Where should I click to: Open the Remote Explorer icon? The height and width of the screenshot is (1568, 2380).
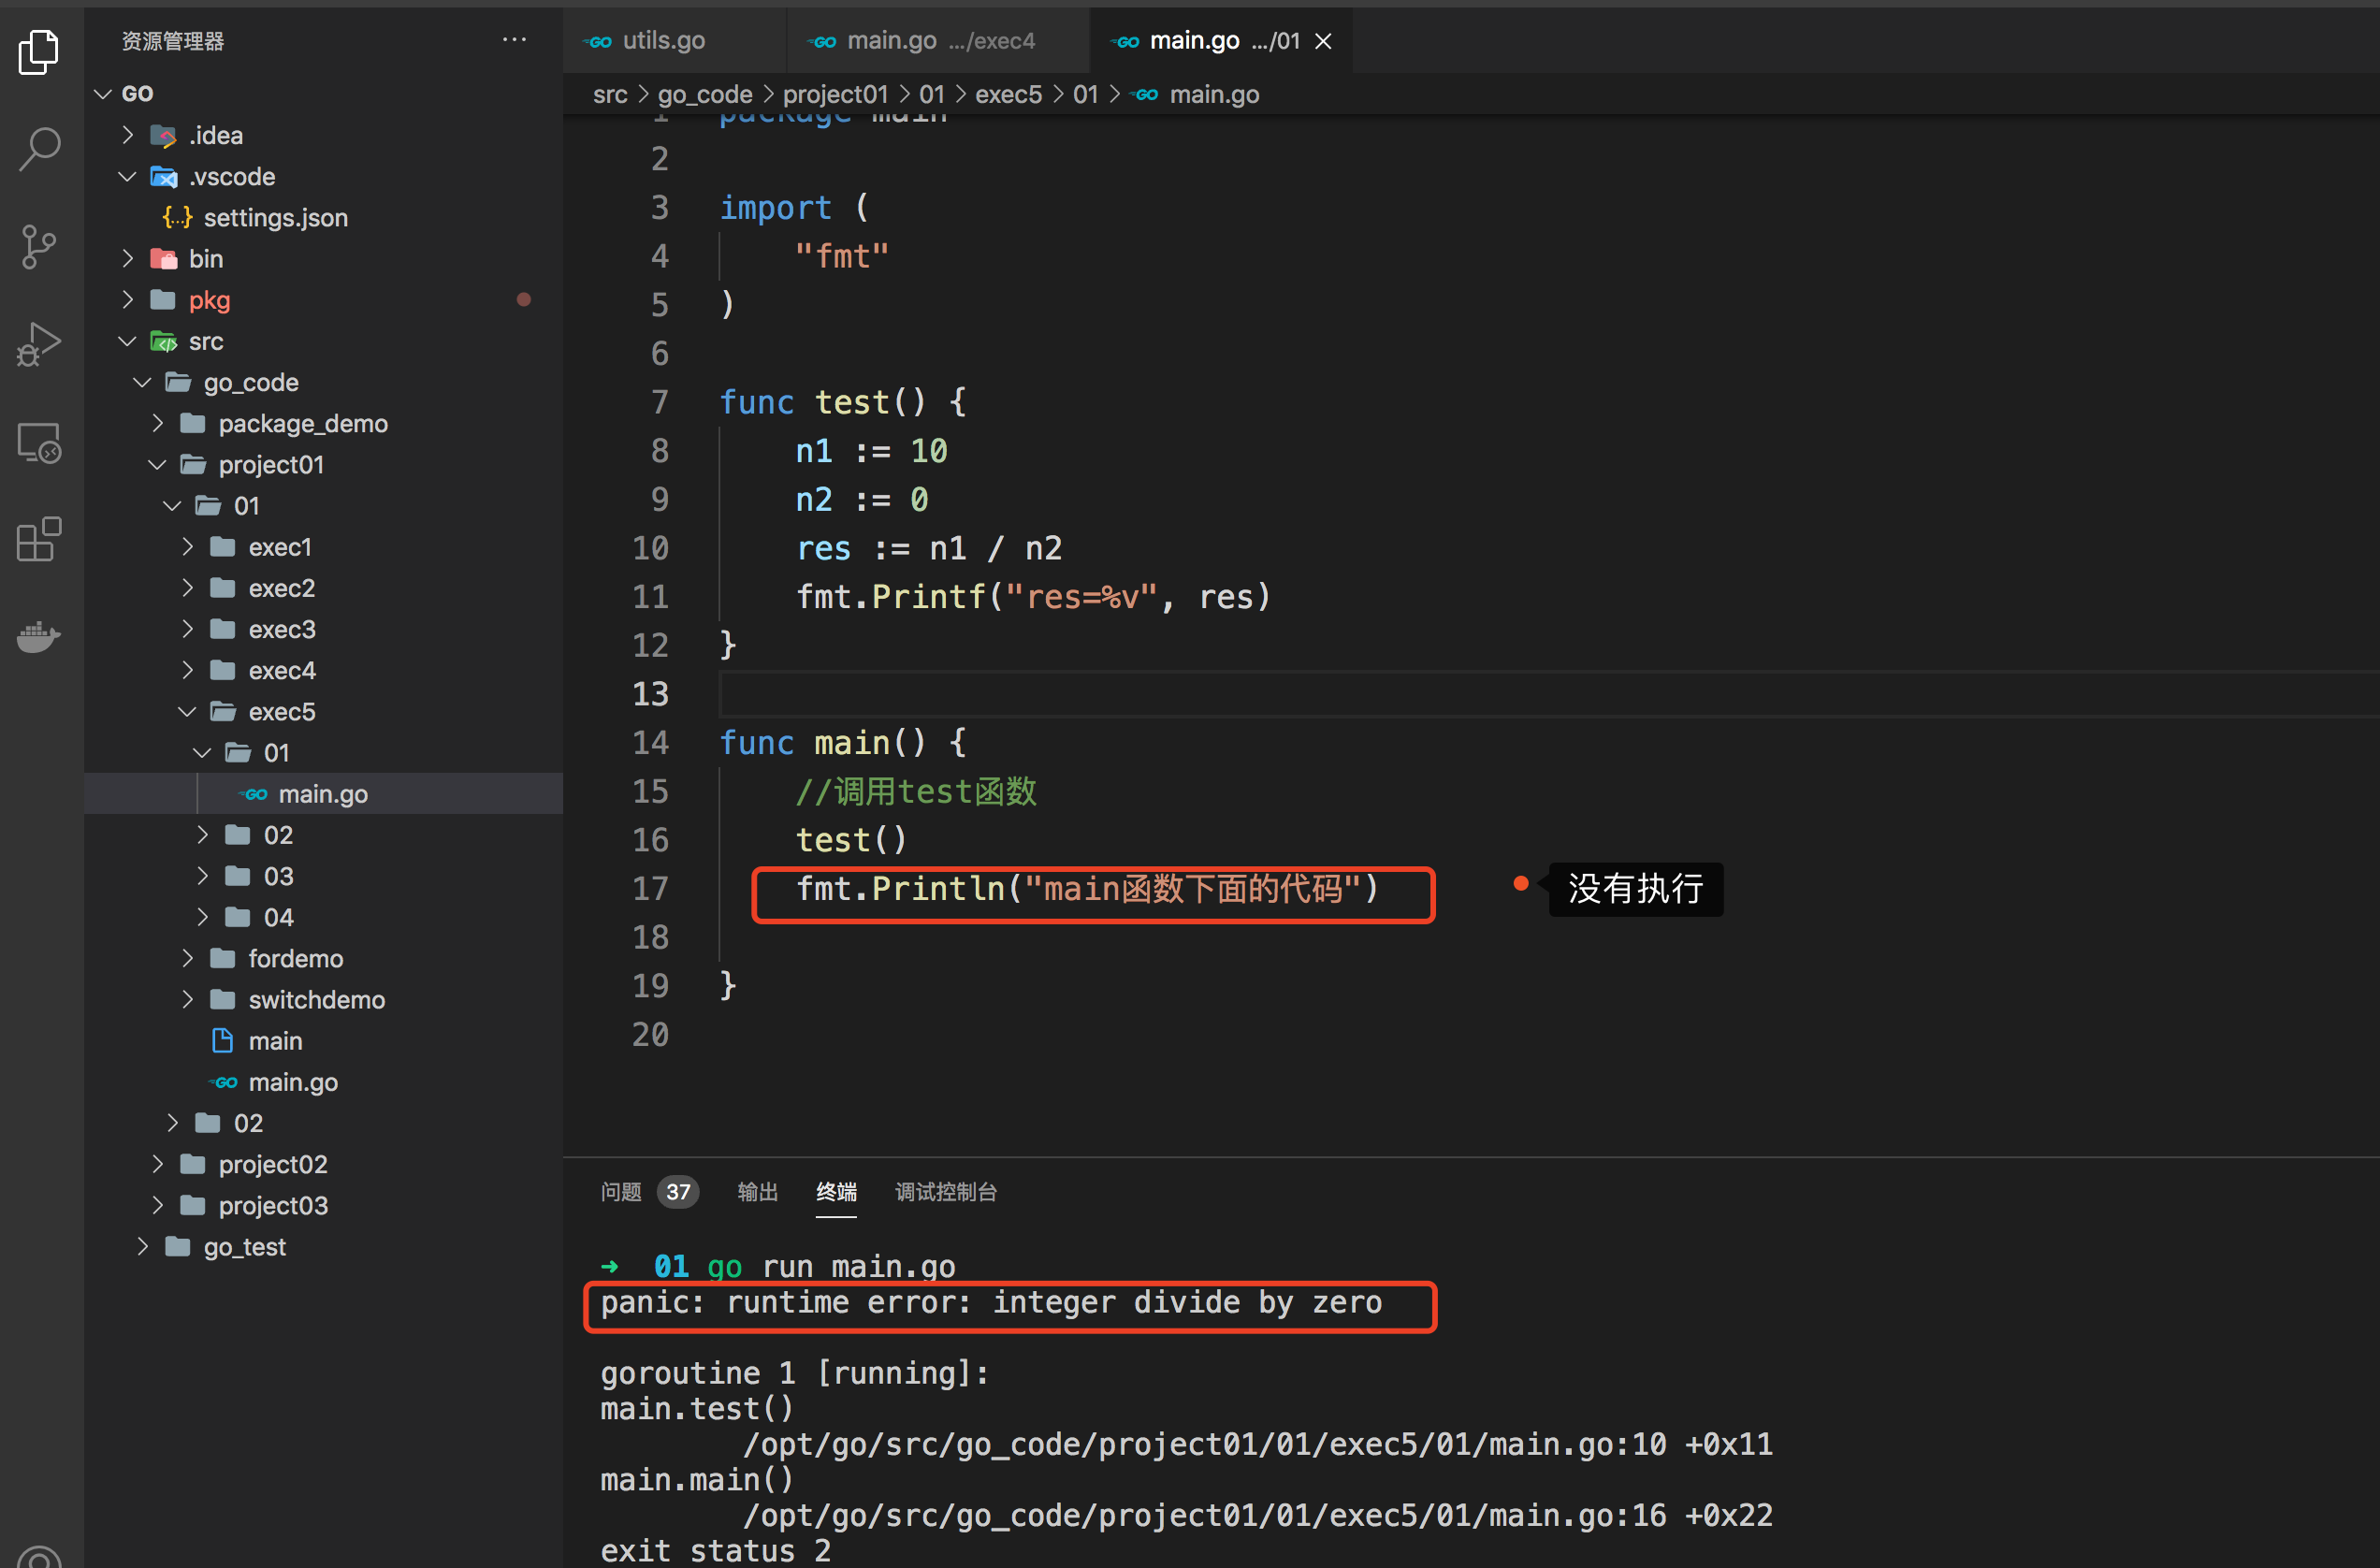click(x=39, y=442)
